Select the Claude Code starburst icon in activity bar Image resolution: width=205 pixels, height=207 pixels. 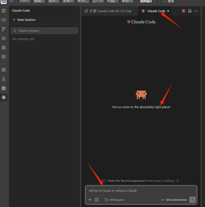(x=4, y=97)
